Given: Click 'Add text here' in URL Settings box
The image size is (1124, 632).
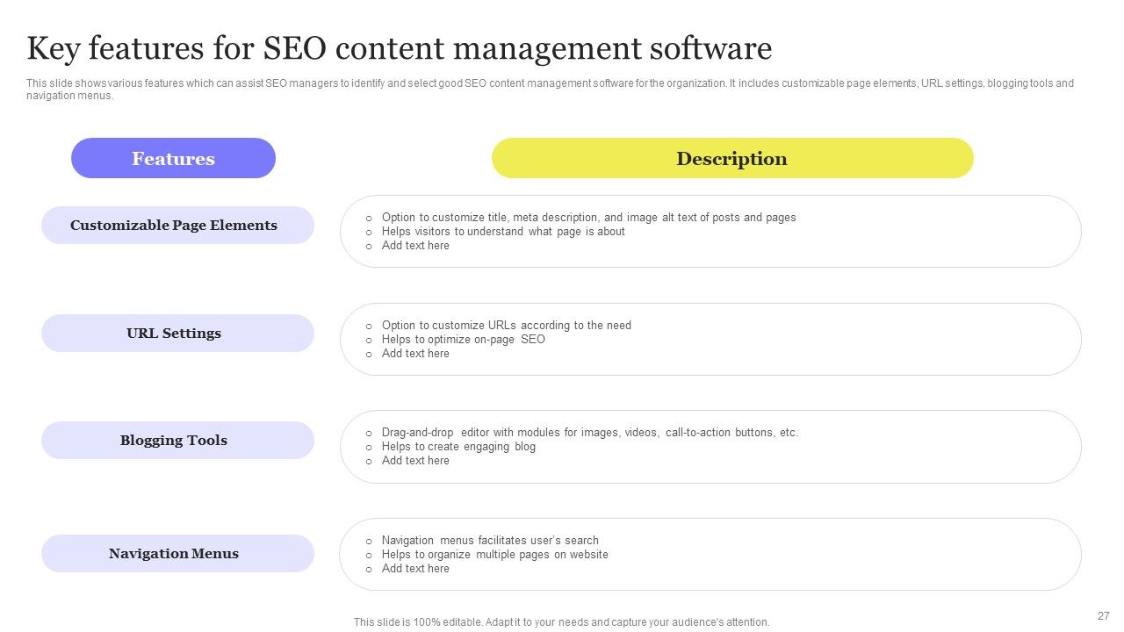Looking at the screenshot, I should click(415, 354).
